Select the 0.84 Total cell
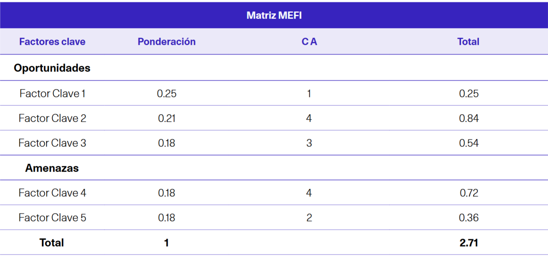This screenshot has width=548, height=258. (x=469, y=118)
